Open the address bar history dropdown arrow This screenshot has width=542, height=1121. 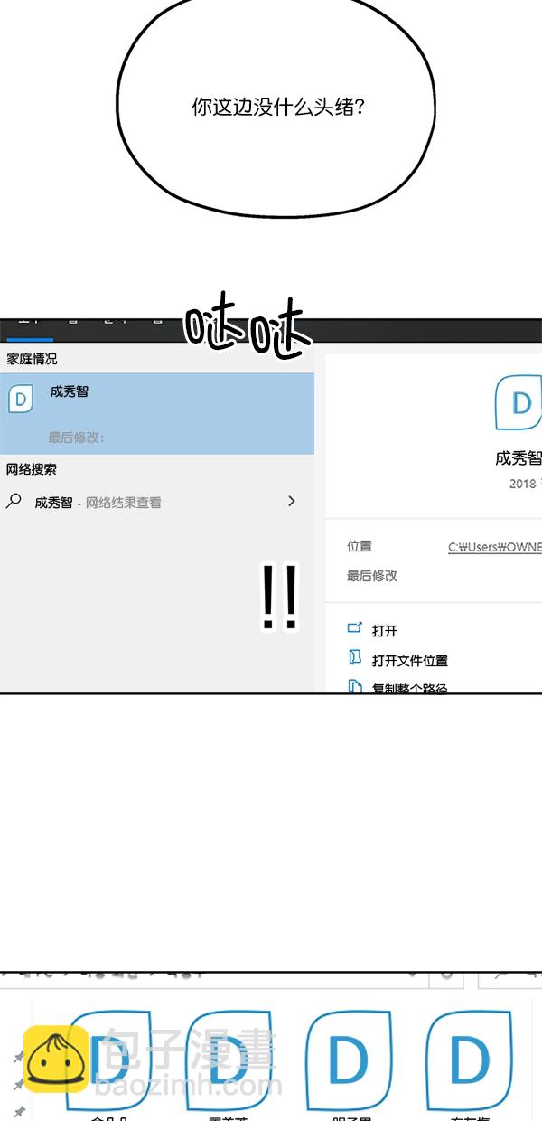413,975
